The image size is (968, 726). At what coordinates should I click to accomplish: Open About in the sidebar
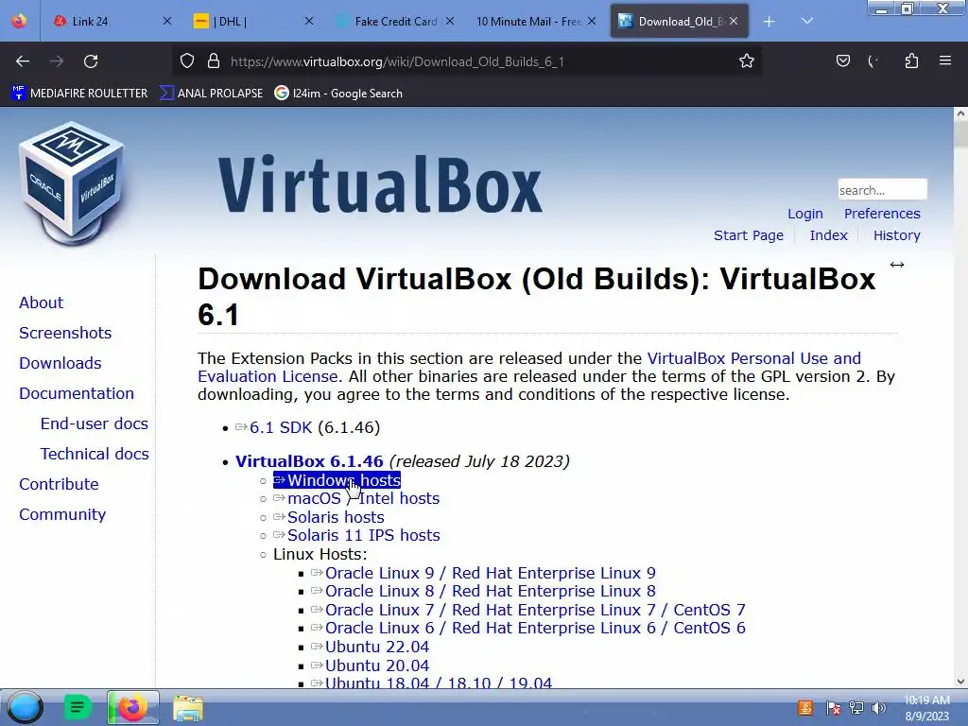pyautogui.click(x=41, y=302)
